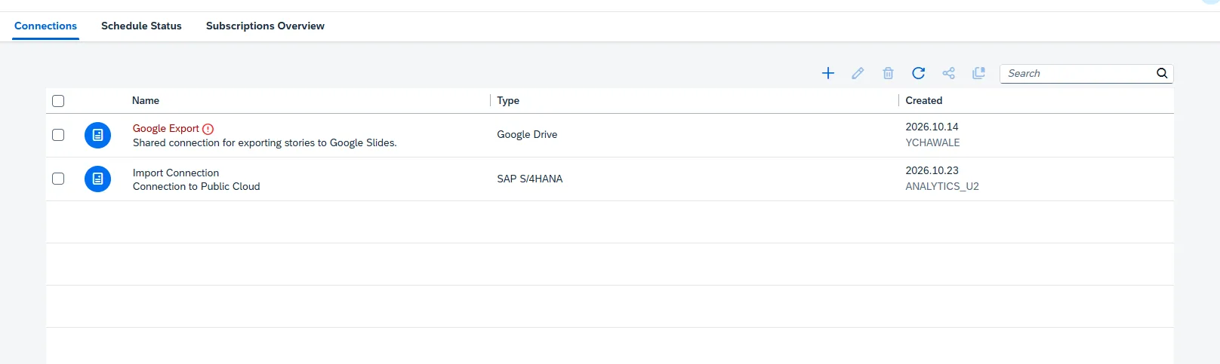Click the edit pencil icon
Image resolution: width=1220 pixels, height=364 pixels.
tap(858, 73)
